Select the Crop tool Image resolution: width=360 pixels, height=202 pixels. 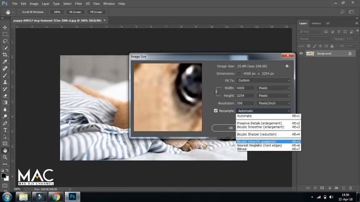click(x=5, y=55)
